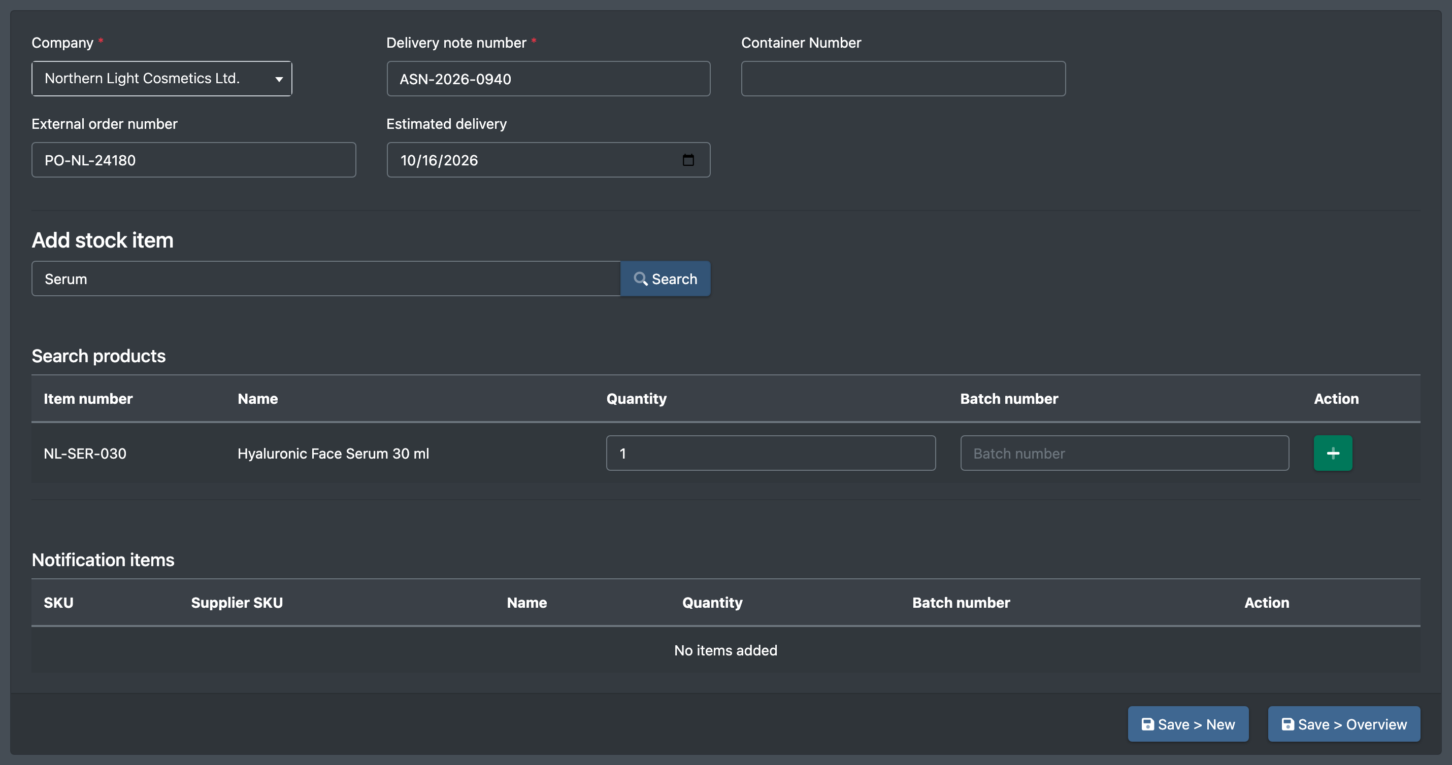
Task: Click Save > Overview button
Action: 1344,724
